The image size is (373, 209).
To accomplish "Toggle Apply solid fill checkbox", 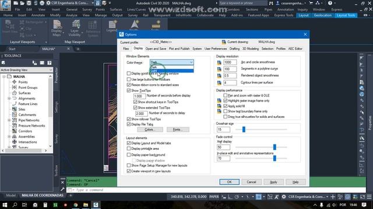I will point(226,106).
